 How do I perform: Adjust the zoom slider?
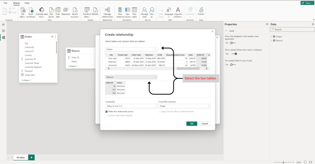pos(283,162)
